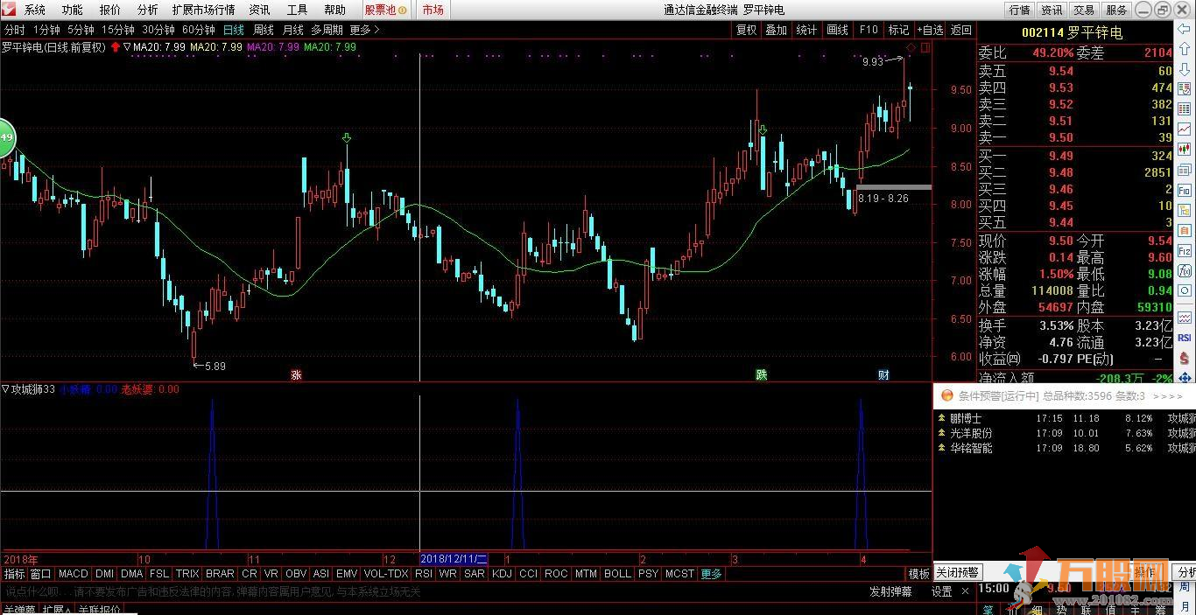This screenshot has width=1196, height=615.
Task: Select the RSI indicator tab in bottom bar
Action: (424, 574)
